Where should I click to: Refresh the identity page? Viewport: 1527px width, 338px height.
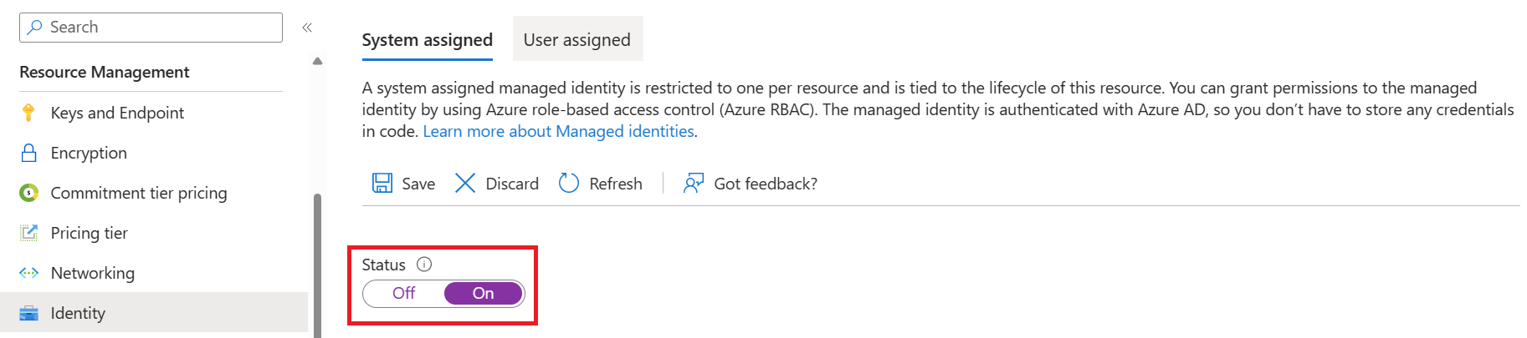pos(601,184)
